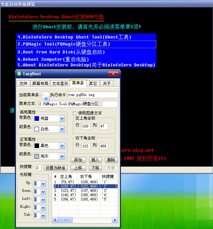213x229 pixels.
Task: Select preview item 5 About BioInfoServ Desktop
Action: (x=86, y=65)
